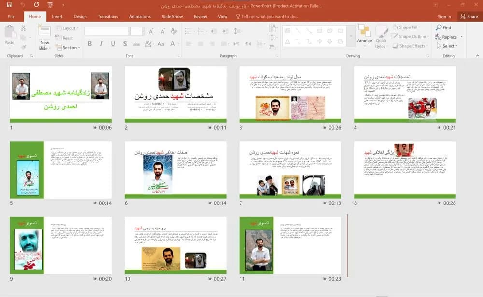Open Shape Outline color menu

coord(410,36)
